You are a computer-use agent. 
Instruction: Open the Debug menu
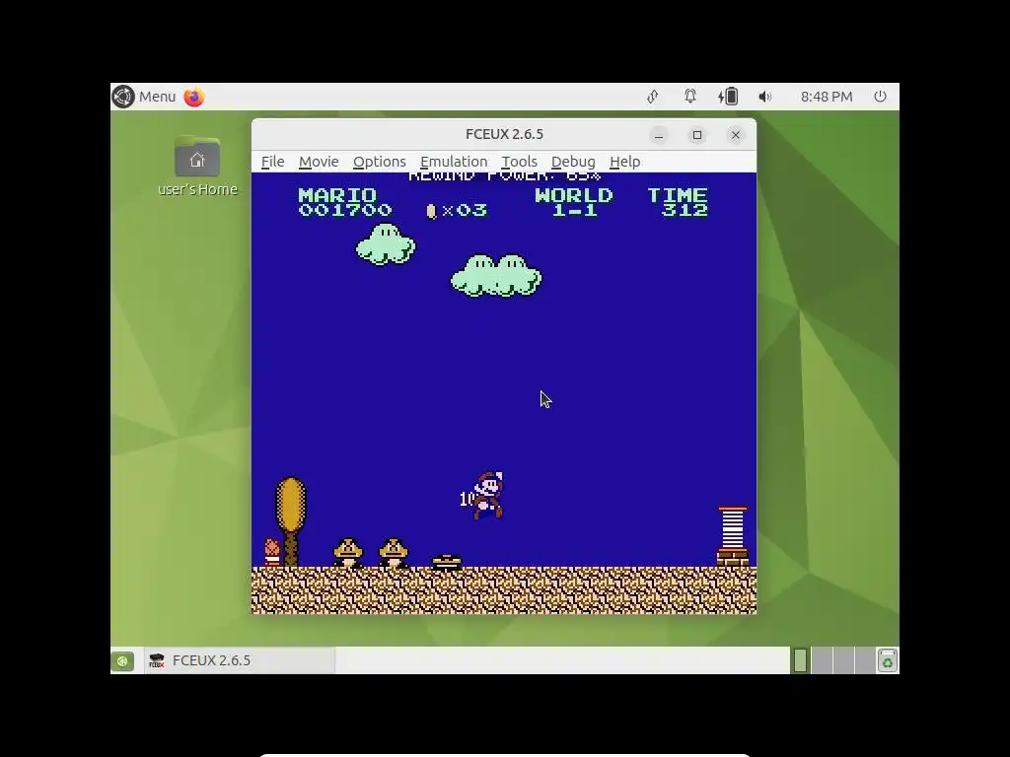click(573, 162)
